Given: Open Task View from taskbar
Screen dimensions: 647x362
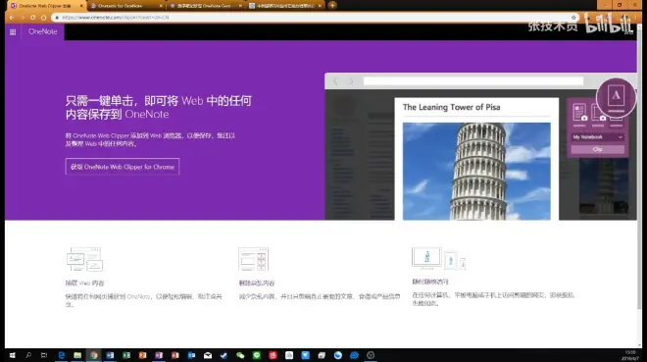Looking at the screenshot, I should pos(44,355).
